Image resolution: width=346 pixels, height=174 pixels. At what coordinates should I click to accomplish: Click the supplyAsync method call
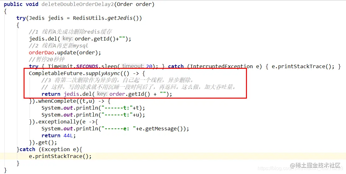[x=103, y=73]
